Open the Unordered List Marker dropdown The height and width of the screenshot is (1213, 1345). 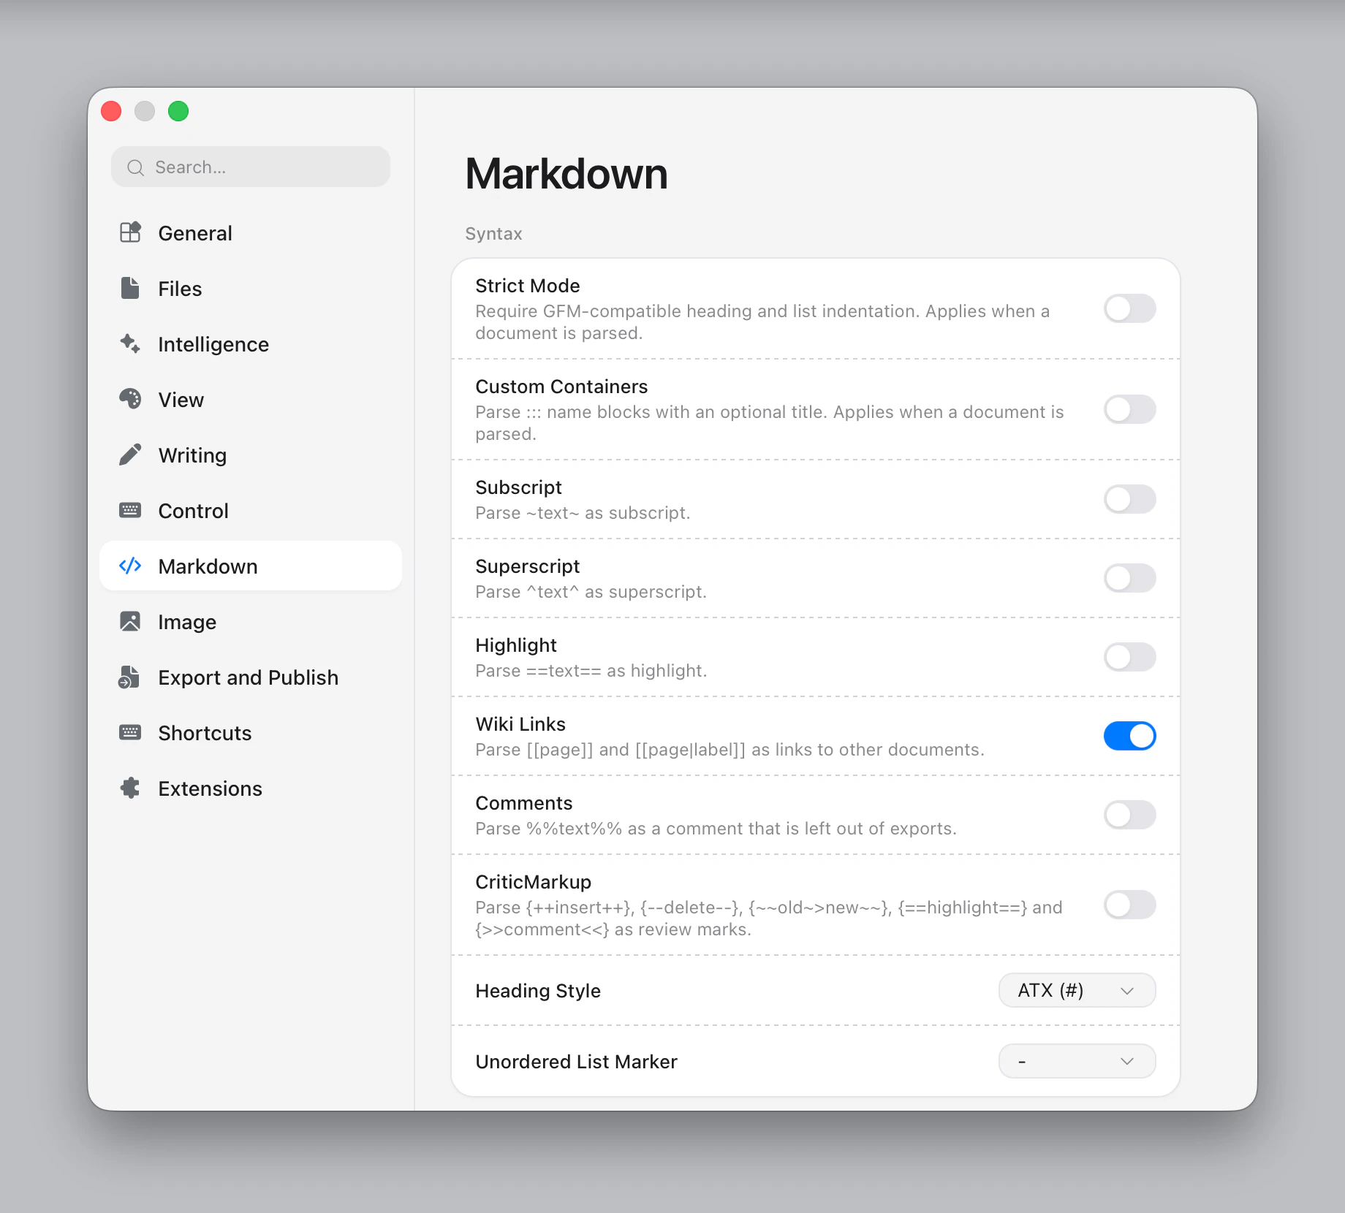pos(1077,1061)
